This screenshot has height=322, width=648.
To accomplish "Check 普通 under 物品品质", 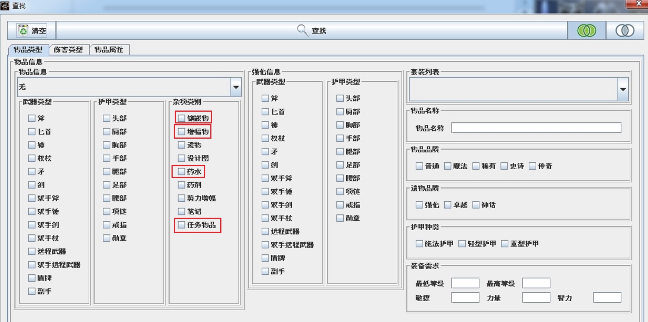I will coord(419,166).
